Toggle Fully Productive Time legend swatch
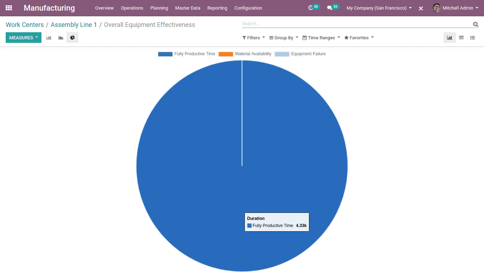 point(165,54)
